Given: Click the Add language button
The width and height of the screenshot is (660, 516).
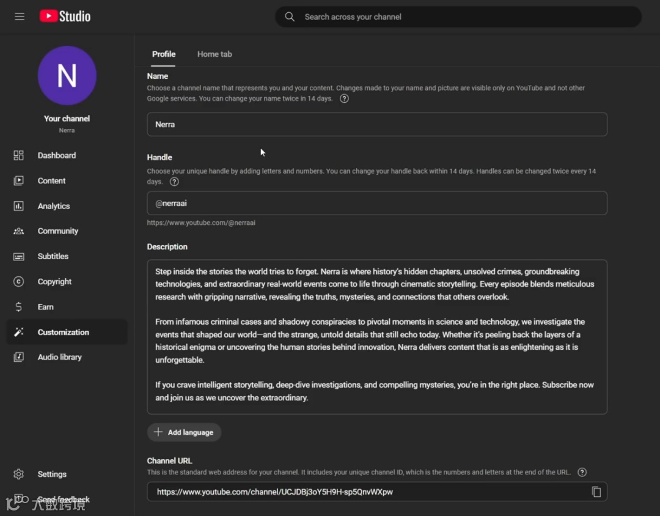Looking at the screenshot, I should coord(184,432).
